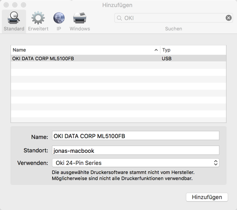The height and width of the screenshot is (210, 237).
Task: Select the OKI DATA CORP ML5100FB list row
Action: [119, 58]
